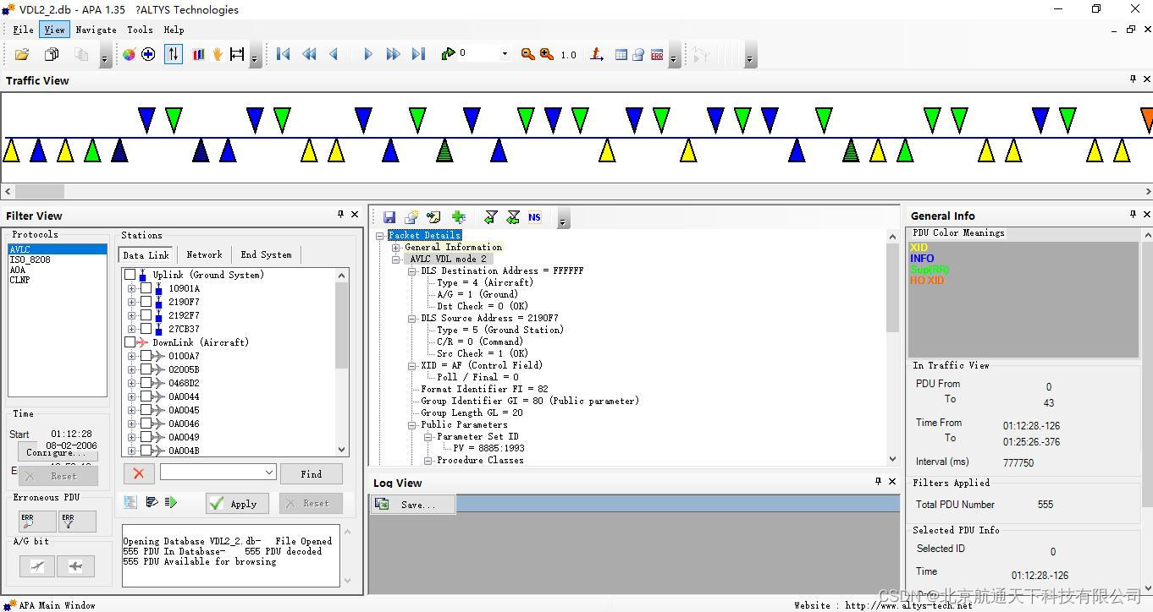Click the green plus icon in packet toolbar

(459, 217)
